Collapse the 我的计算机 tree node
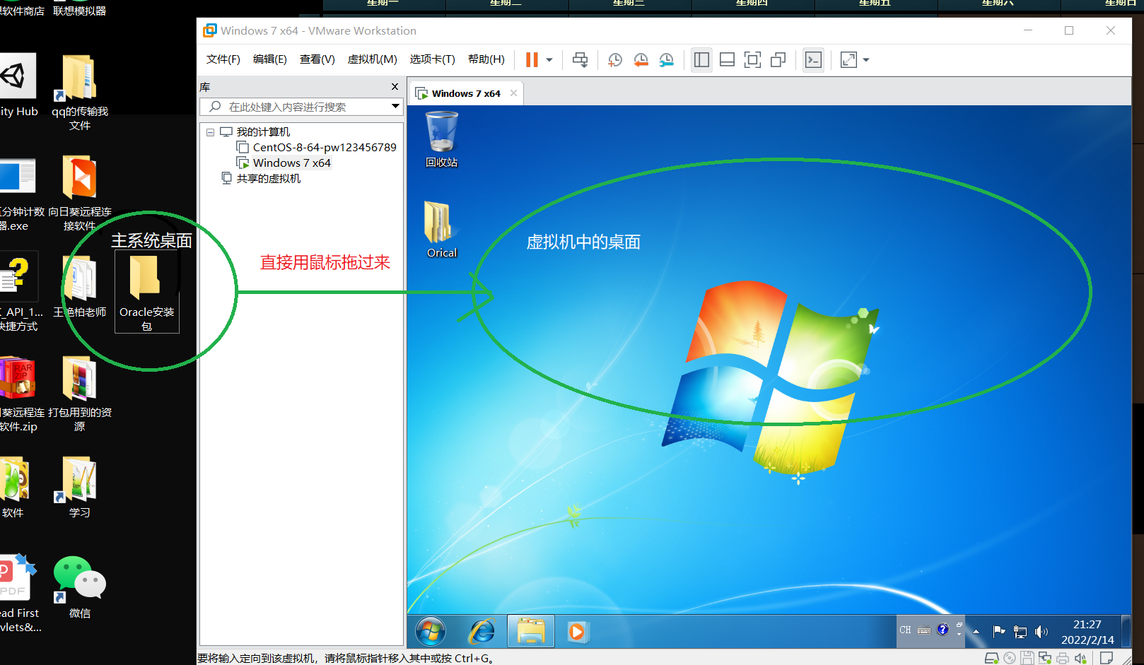Image resolution: width=1144 pixels, height=665 pixels. (210, 131)
